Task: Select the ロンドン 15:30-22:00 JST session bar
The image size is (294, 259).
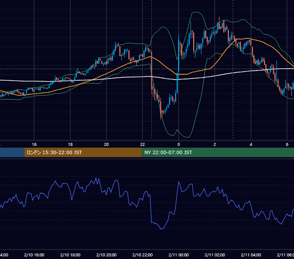Action: pyautogui.click(x=83, y=152)
